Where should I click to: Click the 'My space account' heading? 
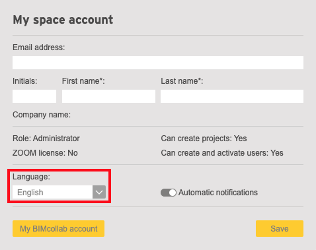pos(63,20)
